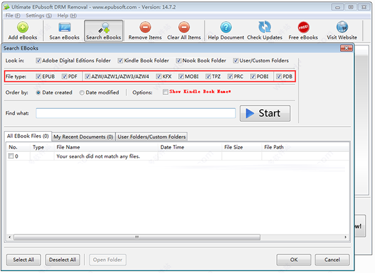375x273 pixels.
Task: Click the horizontal scrollbar thumb
Action: 137,237
